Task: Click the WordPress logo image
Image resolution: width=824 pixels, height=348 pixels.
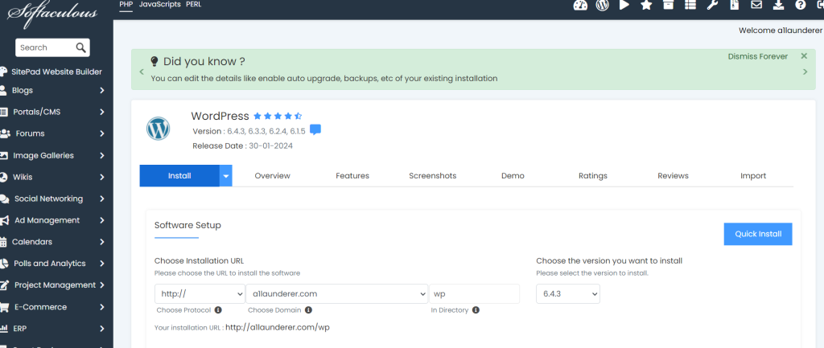Action: click(159, 128)
